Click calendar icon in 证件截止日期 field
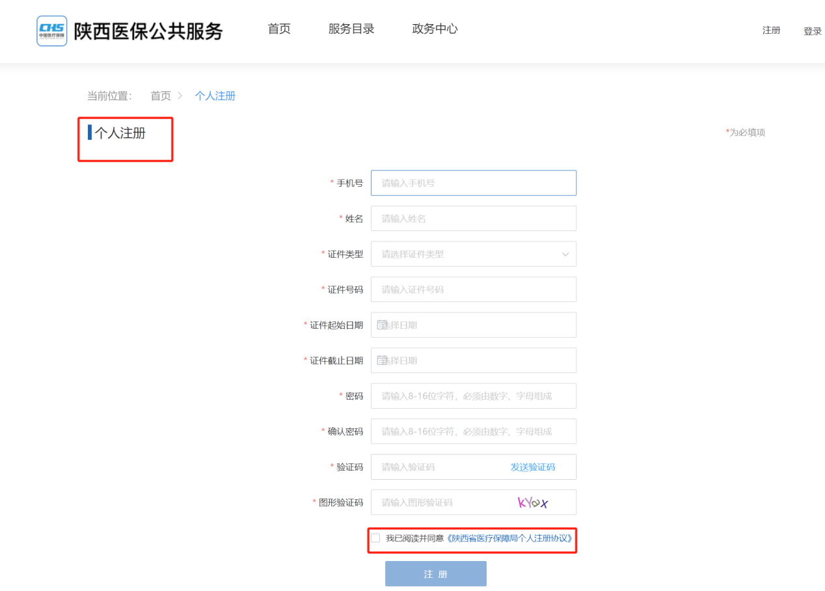The width and height of the screenshot is (825, 591). (x=382, y=361)
